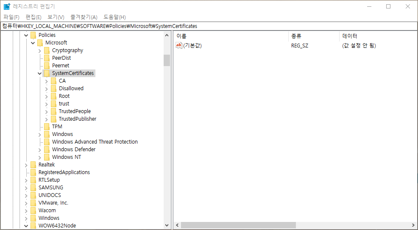Select the trust key label

pyautogui.click(x=64, y=103)
